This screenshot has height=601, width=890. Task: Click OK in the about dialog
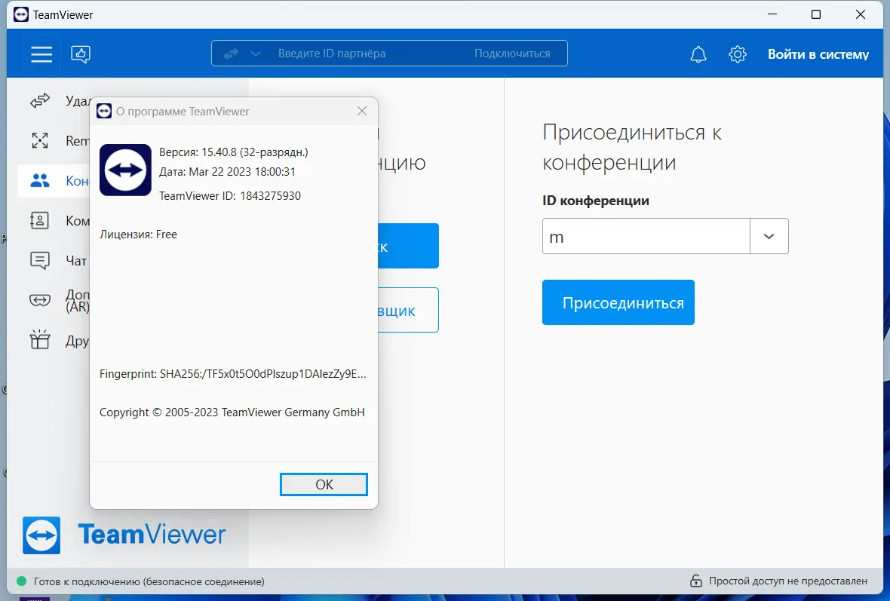click(324, 484)
